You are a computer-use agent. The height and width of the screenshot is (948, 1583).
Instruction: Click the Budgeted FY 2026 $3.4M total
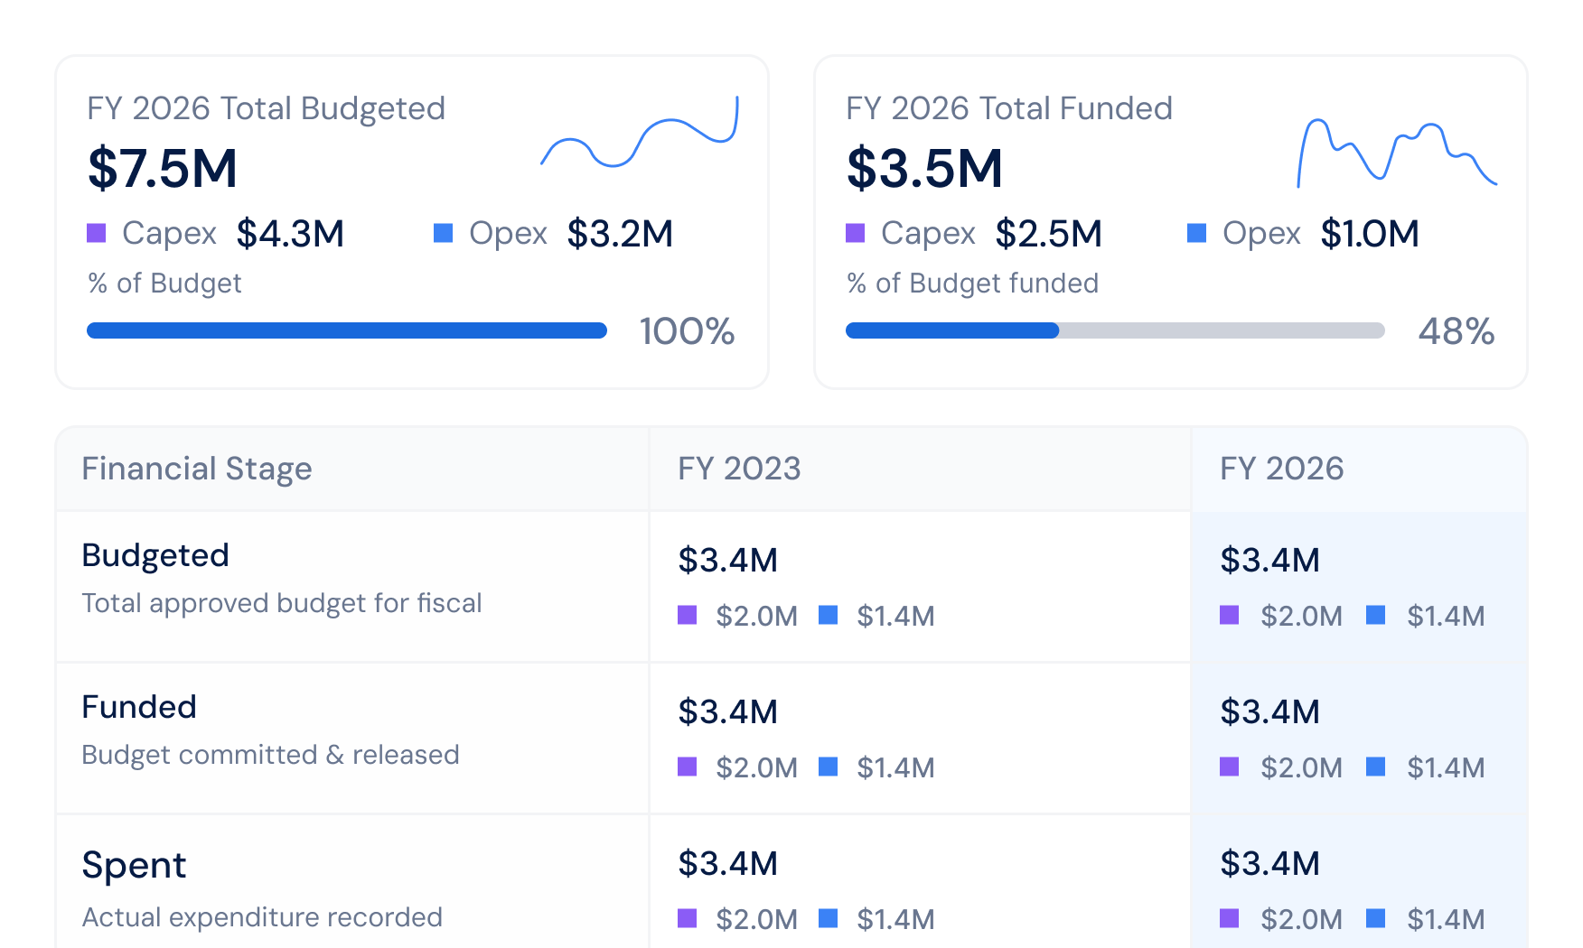[1269, 560]
